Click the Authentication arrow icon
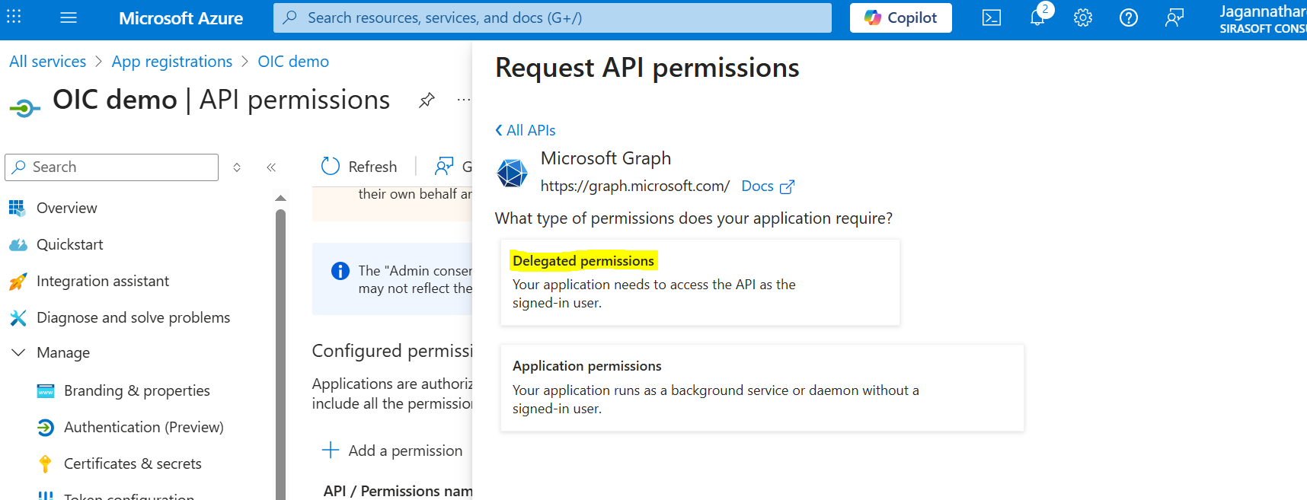 pos(46,427)
